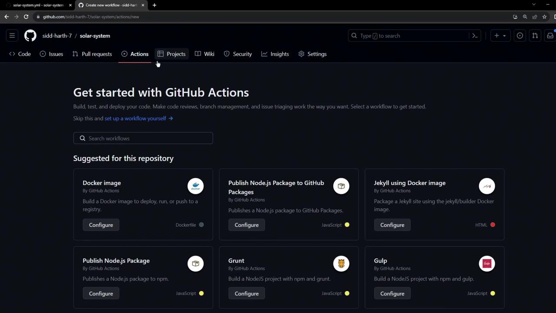Viewport: 556px width, 313px height.
Task: Go to repository Settings tab
Action: 312,54
